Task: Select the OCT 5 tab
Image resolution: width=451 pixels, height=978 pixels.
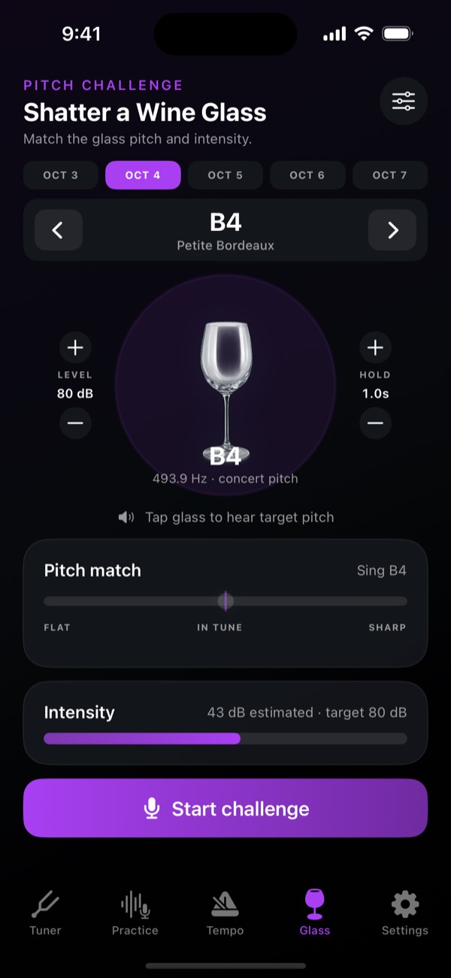Action: [225, 175]
